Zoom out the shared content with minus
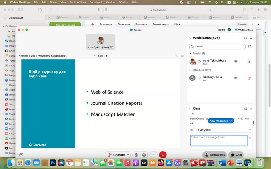Image resolution: width=271 pixels, height=169 pixels. [x=94, y=56]
